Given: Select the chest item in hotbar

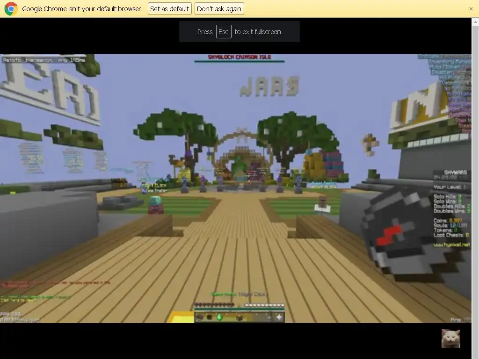Looking at the screenshot, I should point(239,317).
